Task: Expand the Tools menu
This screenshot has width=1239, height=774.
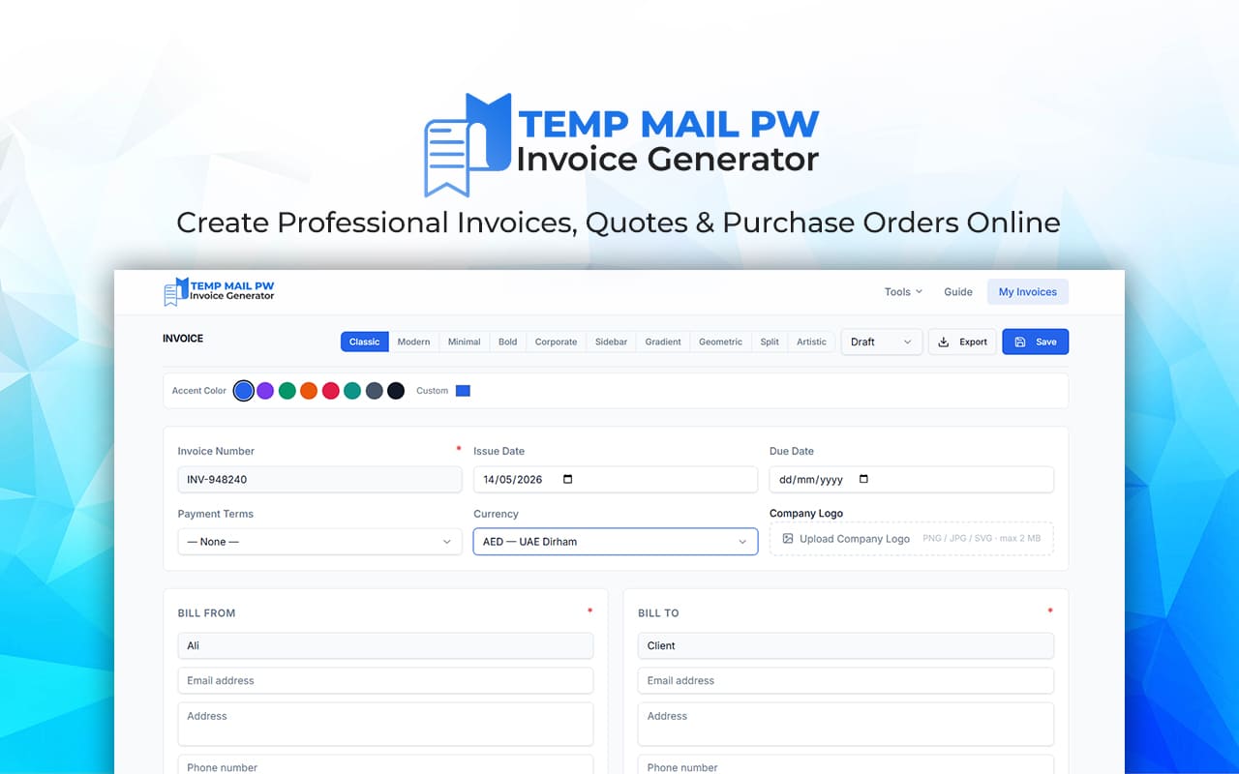Action: pyautogui.click(x=903, y=291)
